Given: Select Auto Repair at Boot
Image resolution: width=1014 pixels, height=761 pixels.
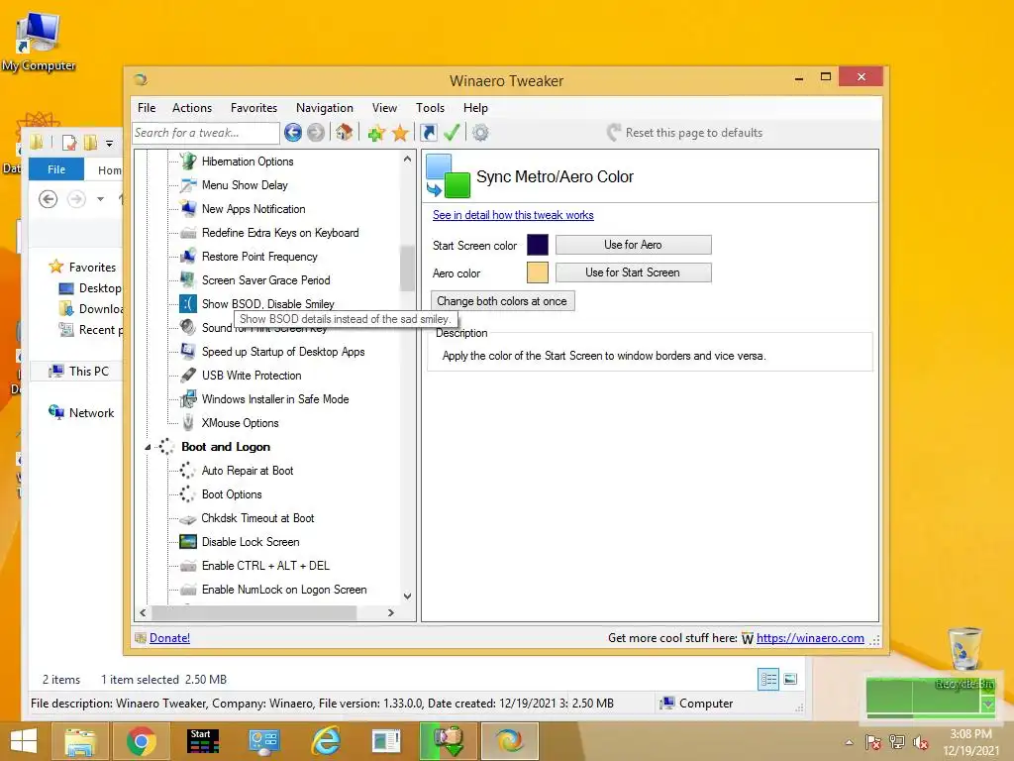Looking at the screenshot, I should (x=247, y=471).
